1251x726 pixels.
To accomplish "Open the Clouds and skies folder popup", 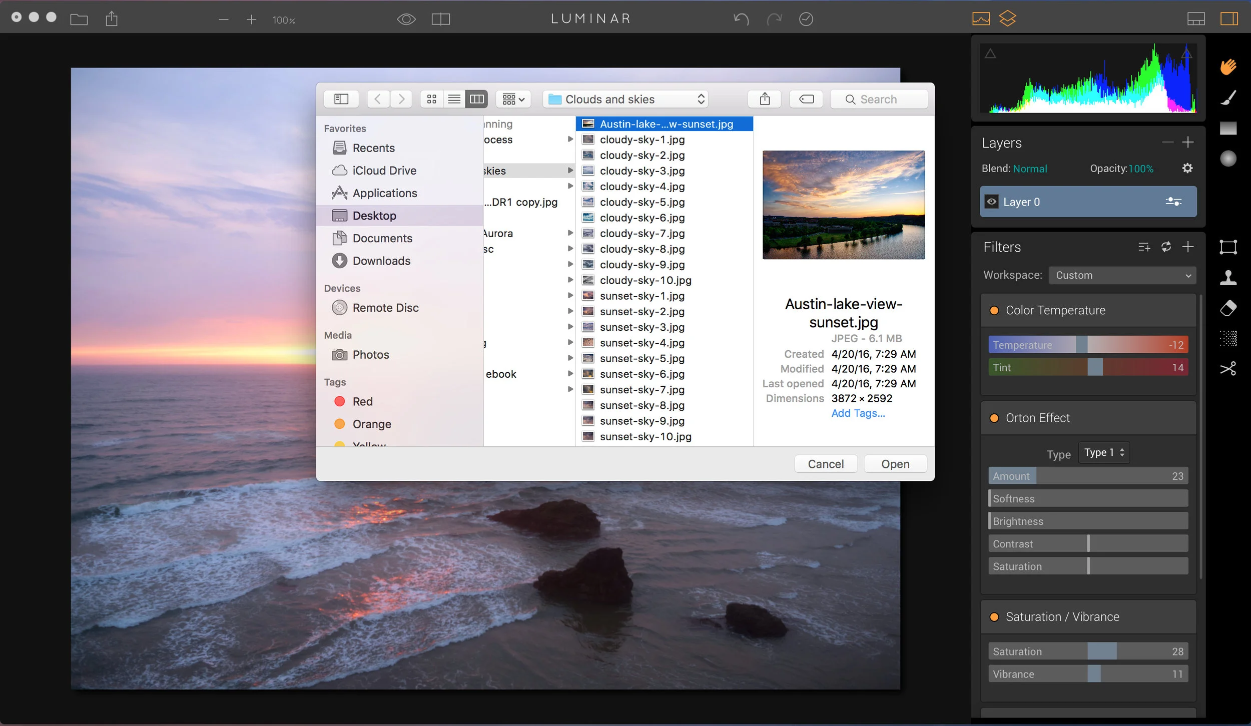I will click(x=625, y=99).
